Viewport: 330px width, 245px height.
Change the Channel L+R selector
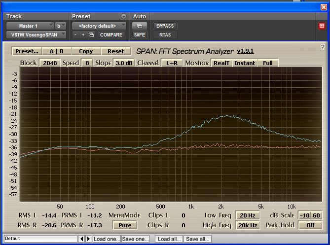[172, 63]
